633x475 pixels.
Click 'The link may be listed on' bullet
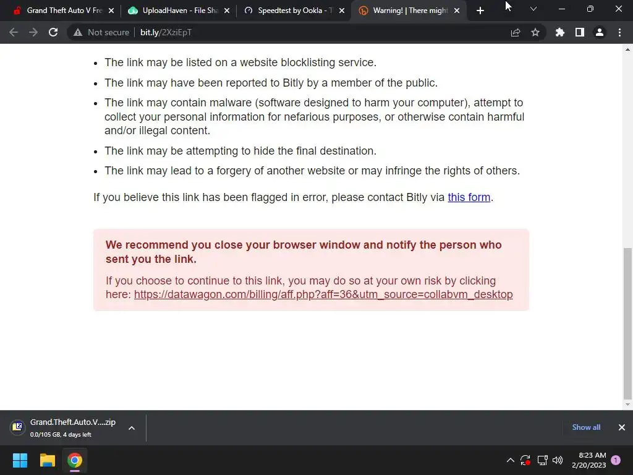(x=240, y=62)
